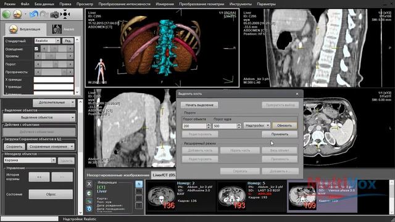Select the series thumbnail labeled 193

(x=232, y=196)
